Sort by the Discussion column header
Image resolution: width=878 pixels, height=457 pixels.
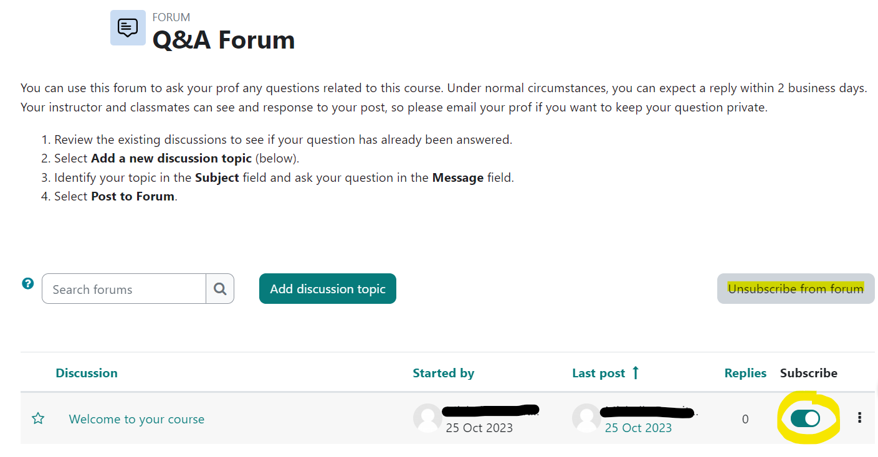click(x=87, y=373)
